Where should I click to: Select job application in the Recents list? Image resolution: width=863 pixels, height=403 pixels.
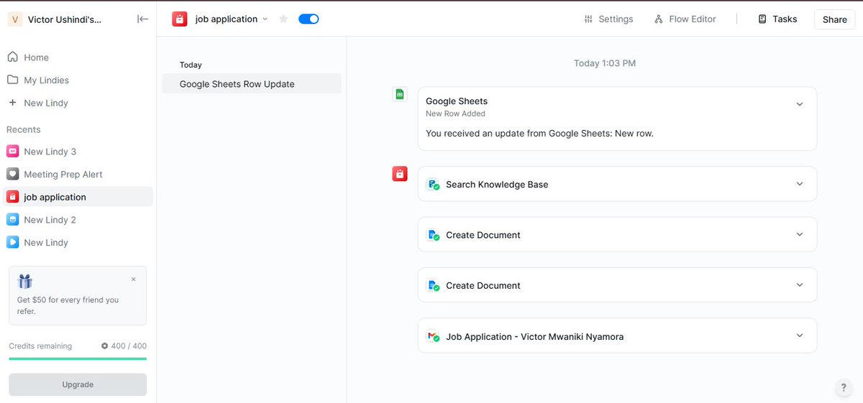(78, 197)
